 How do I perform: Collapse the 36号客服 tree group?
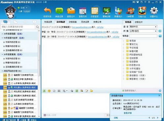[x=2, y=54]
